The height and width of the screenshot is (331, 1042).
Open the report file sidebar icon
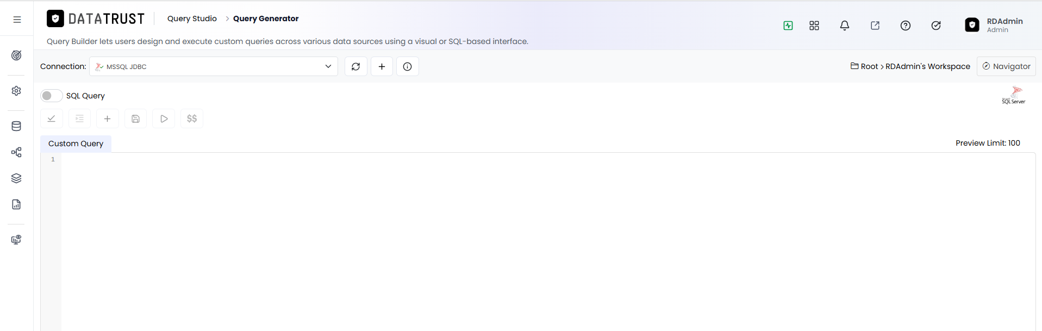point(16,204)
